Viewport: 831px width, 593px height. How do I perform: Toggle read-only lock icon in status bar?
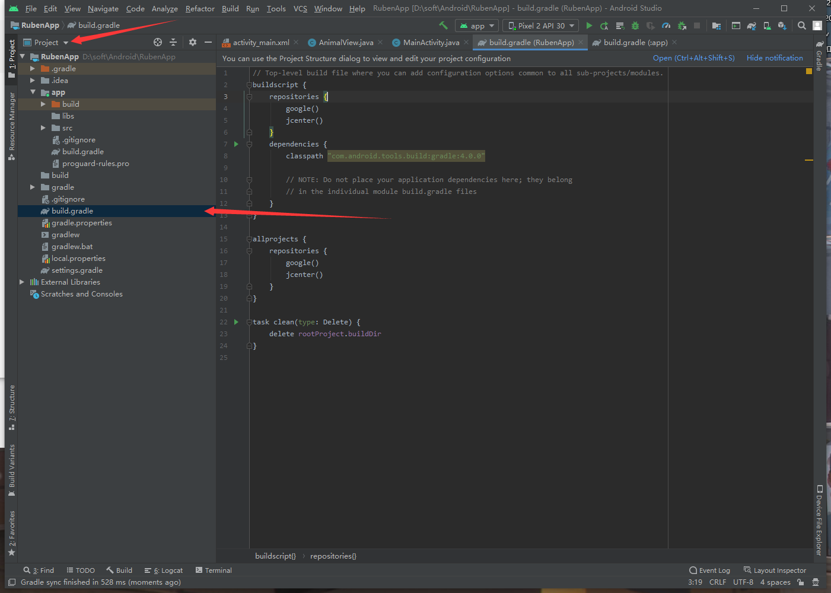coord(801,582)
